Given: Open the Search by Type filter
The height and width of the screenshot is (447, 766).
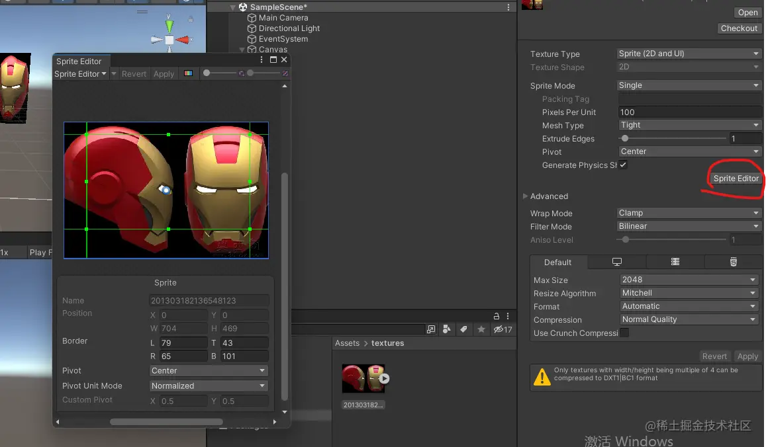Looking at the screenshot, I should pyautogui.click(x=446, y=329).
